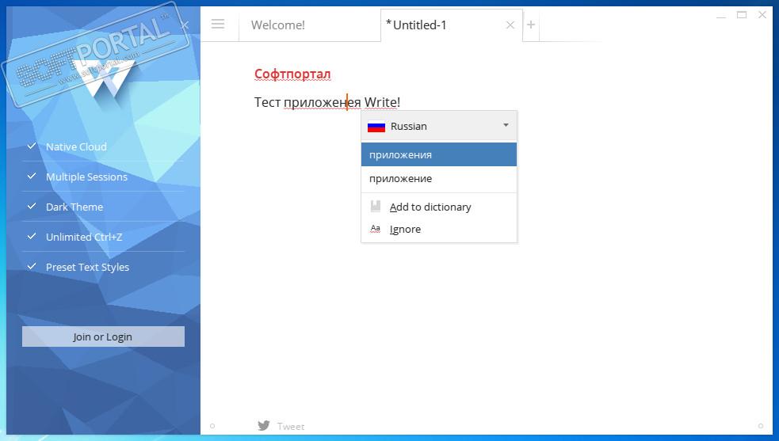Viewport: 779px width, 441px height.
Task: Open the hamburger menu icon
Action: pos(218,24)
